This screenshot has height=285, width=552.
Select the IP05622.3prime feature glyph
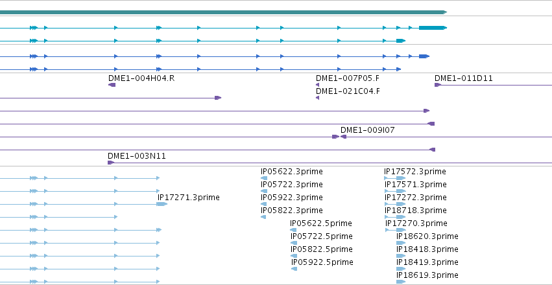point(264,178)
